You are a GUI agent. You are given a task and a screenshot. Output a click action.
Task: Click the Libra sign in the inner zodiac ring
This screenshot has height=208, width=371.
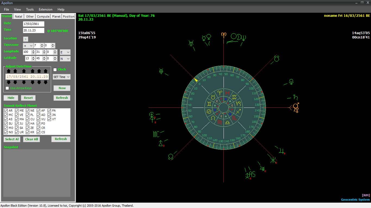click(x=228, y=122)
